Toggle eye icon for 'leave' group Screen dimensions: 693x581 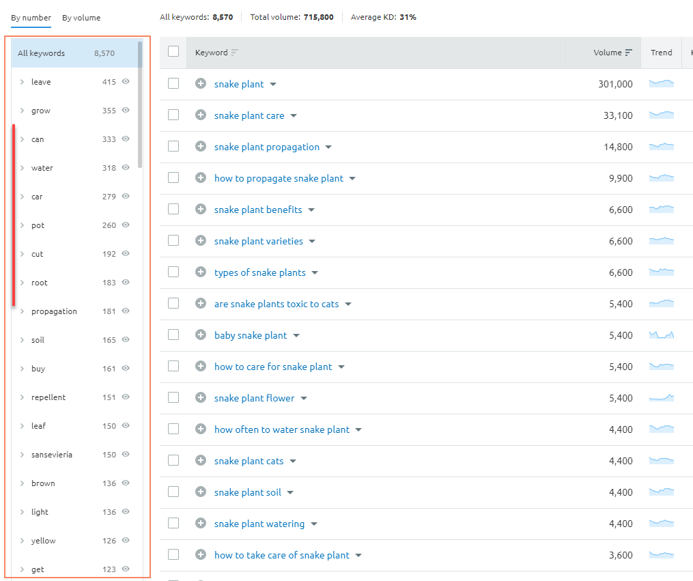click(126, 81)
